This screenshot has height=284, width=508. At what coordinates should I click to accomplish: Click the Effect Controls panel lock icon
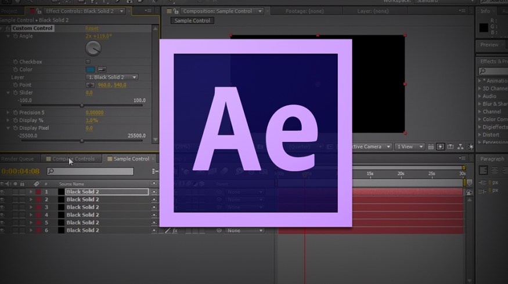pyautogui.click(x=40, y=11)
